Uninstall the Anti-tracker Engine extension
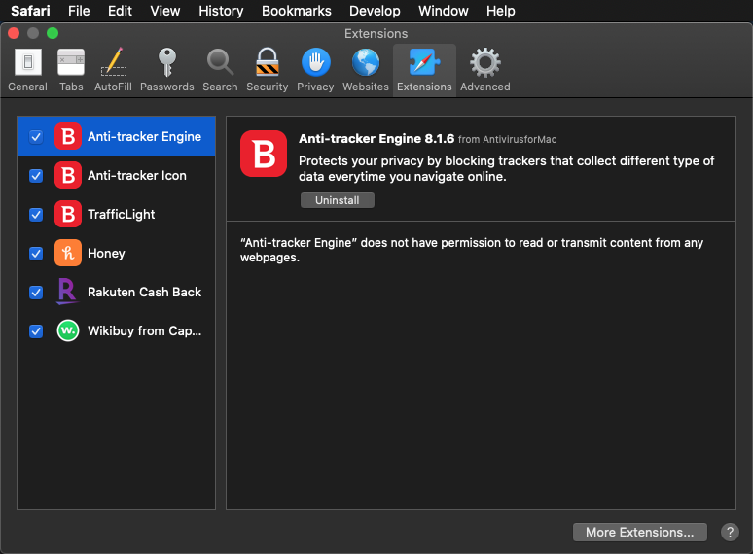The height and width of the screenshot is (554, 753). [x=338, y=200]
